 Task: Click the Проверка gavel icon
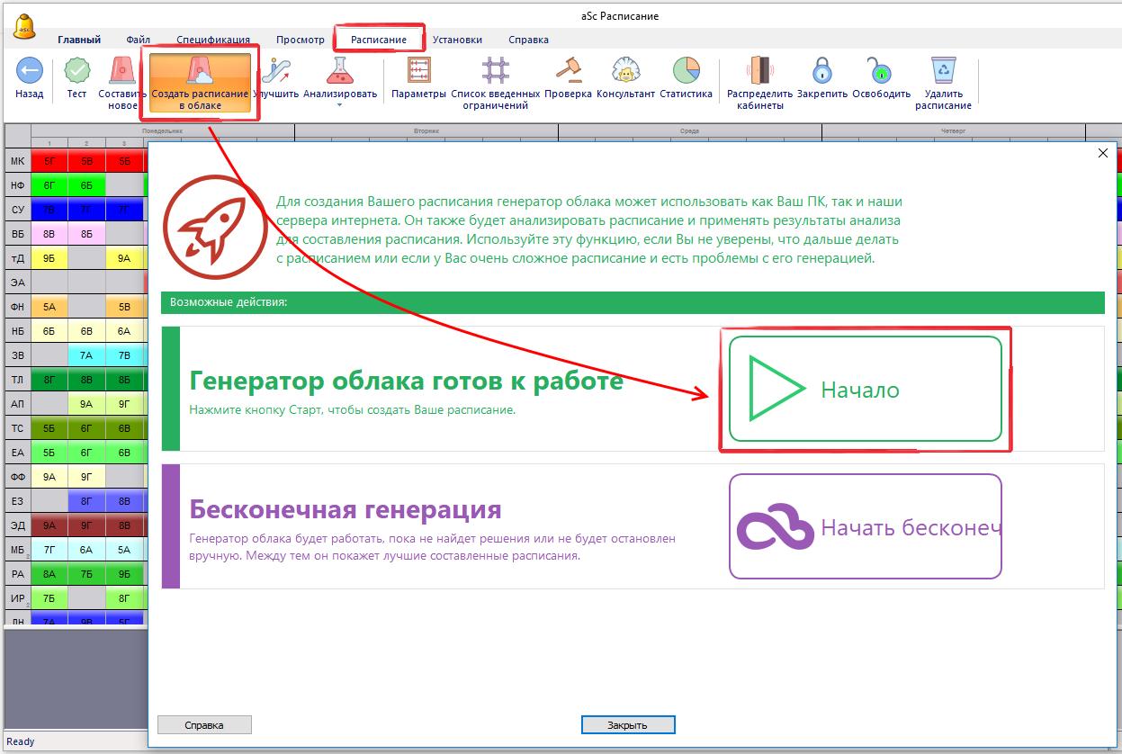tap(568, 72)
